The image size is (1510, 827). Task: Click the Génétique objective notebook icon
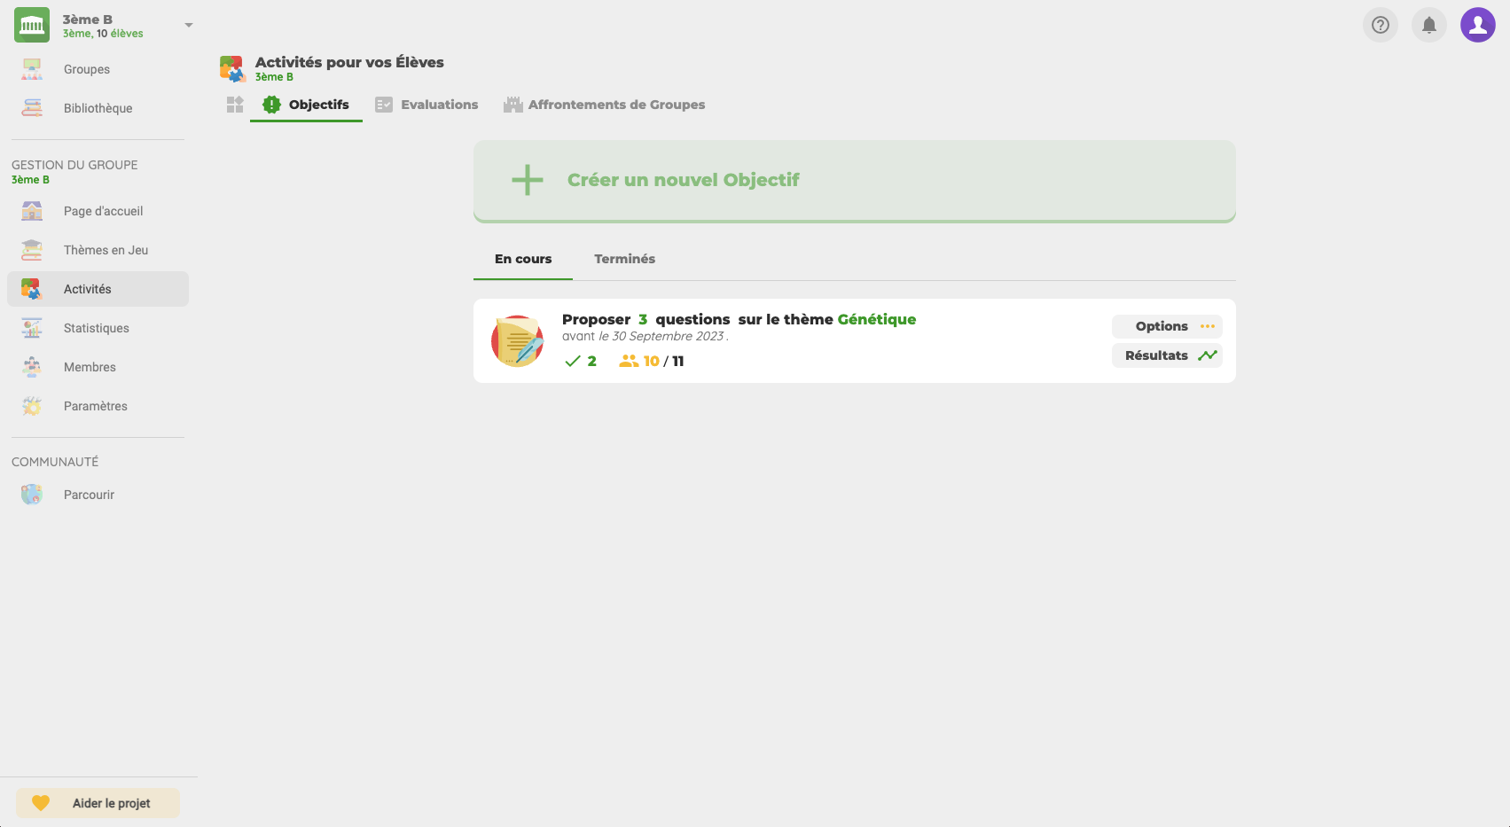click(x=518, y=341)
